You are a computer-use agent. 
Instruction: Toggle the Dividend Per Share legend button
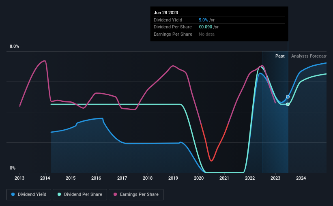(x=80, y=195)
